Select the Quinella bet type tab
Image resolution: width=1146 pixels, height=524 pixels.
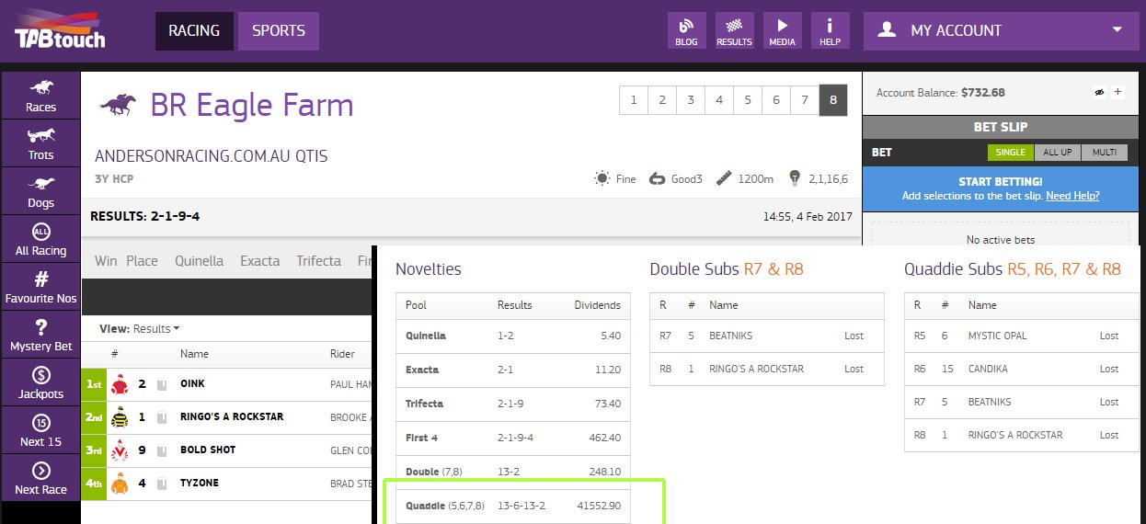pos(200,261)
